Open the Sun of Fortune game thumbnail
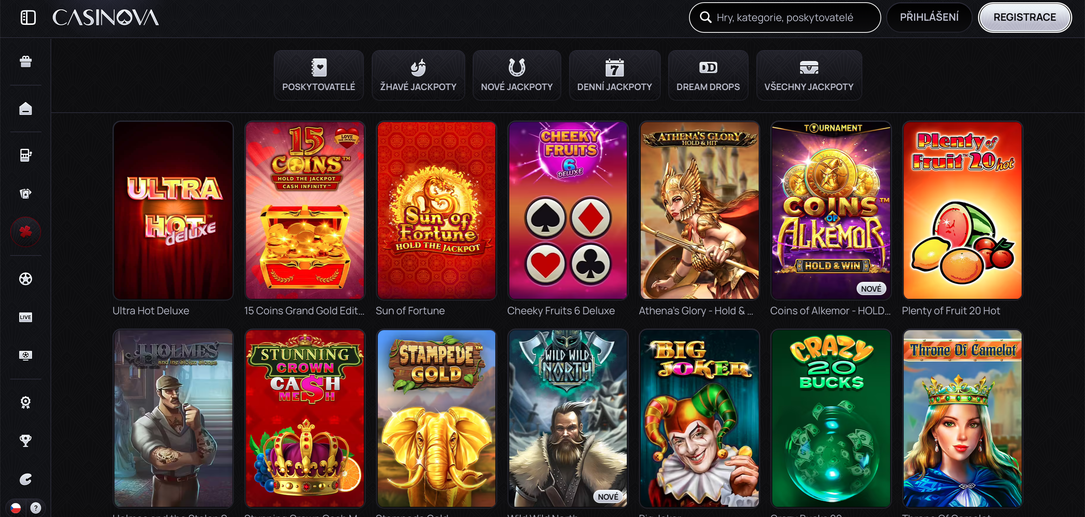 pyautogui.click(x=436, y=210)
